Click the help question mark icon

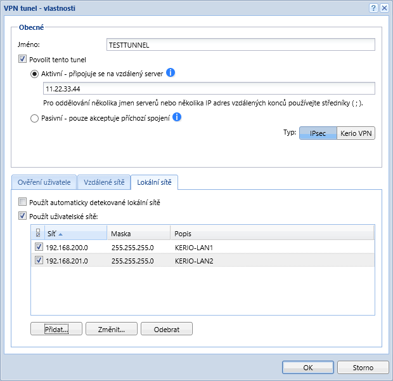(x=374, y=8)
